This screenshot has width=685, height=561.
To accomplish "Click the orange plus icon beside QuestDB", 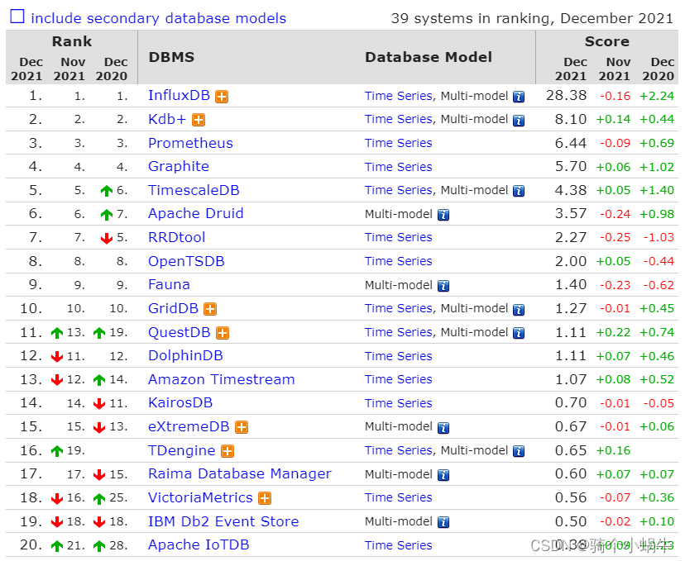I will (223, 333).
